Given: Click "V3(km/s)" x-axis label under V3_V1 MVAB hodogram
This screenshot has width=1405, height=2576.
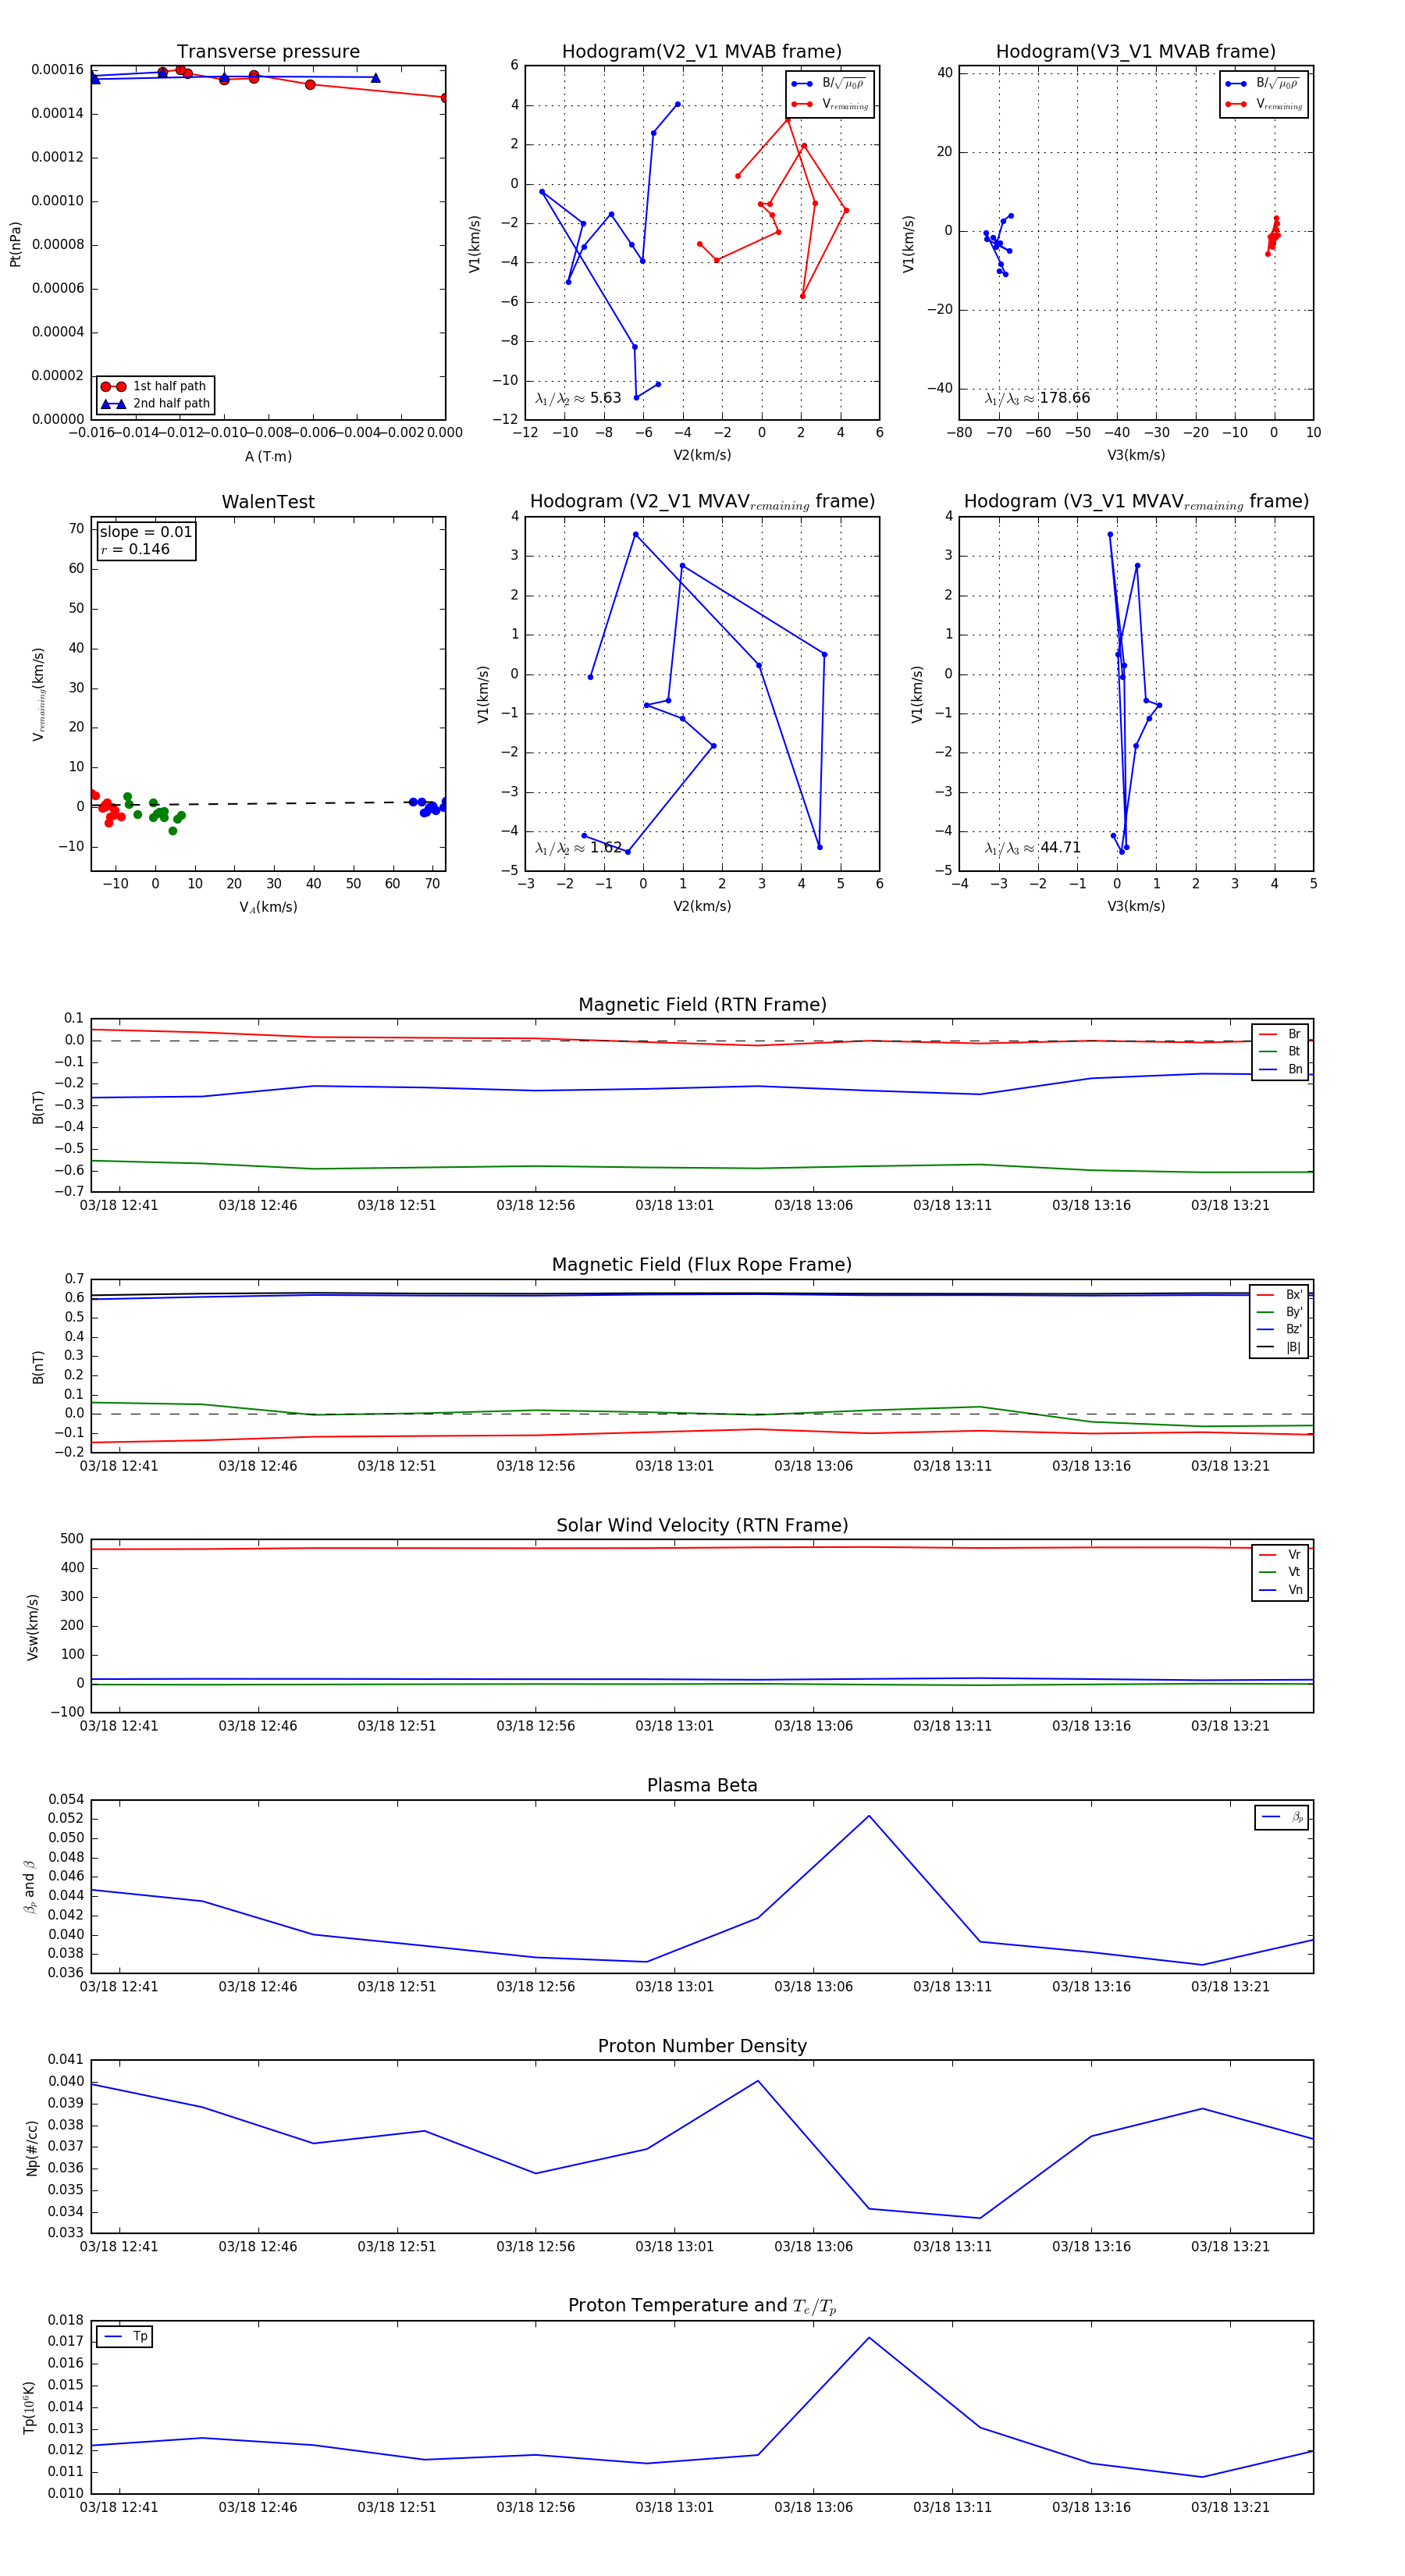Looking at the screenshot, I should point(1136,455).
